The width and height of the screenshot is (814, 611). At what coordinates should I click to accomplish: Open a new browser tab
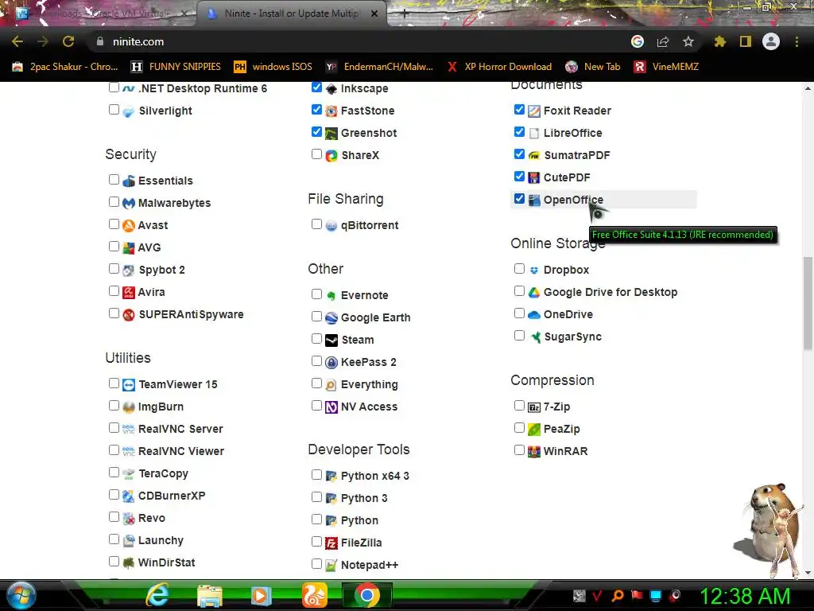tap(405, 14)
